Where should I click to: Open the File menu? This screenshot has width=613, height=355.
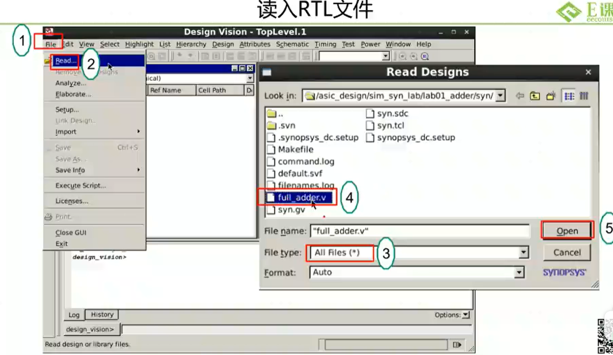51,44
